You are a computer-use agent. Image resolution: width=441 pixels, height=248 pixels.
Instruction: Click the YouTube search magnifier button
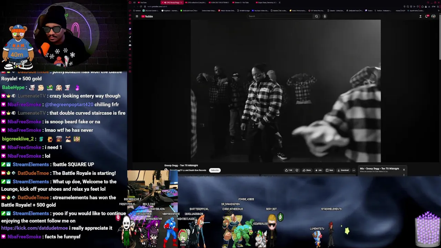click(316, 16)
